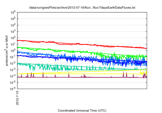The image size is (162, 113).
Task: Click the 10^-5 y-axis tick label
Action: (13, 82)
